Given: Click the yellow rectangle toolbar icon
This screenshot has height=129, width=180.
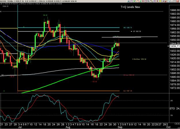Looking at the screenshot, I should click(160, 1).
